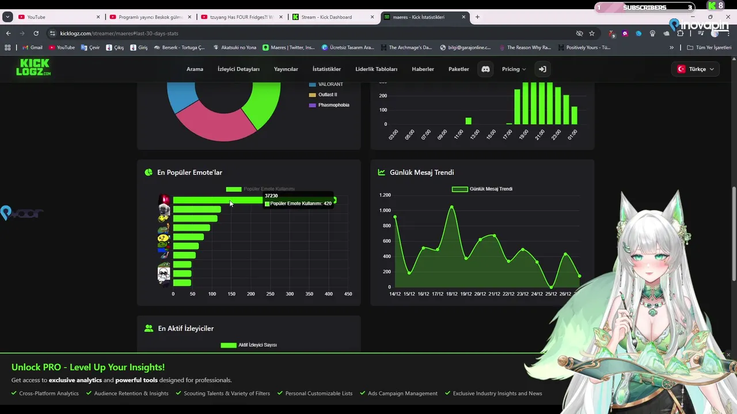Open the Gmail bookmark
Image resolution: width=737 pixels, height=414 pixels.
tap(32, 47)
